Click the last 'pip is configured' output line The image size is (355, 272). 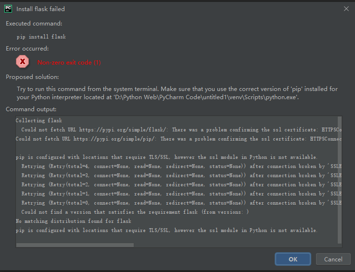tap(166, 231)
